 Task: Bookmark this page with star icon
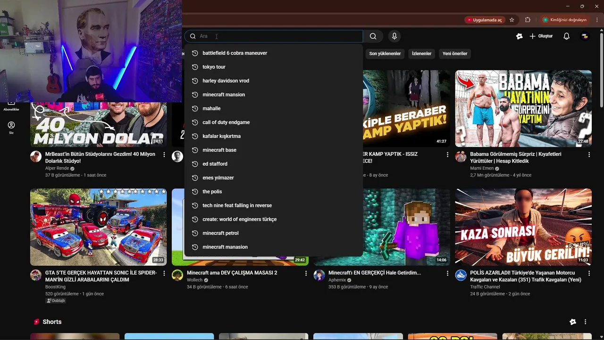[512, 20]
